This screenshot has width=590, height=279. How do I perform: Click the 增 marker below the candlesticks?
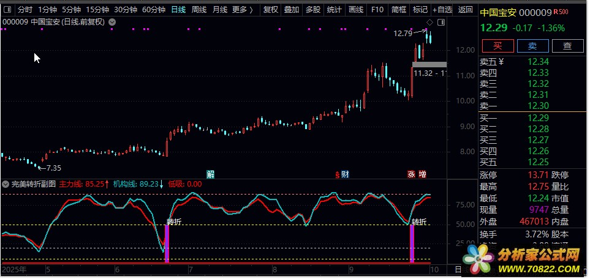(x=423, y=174)
